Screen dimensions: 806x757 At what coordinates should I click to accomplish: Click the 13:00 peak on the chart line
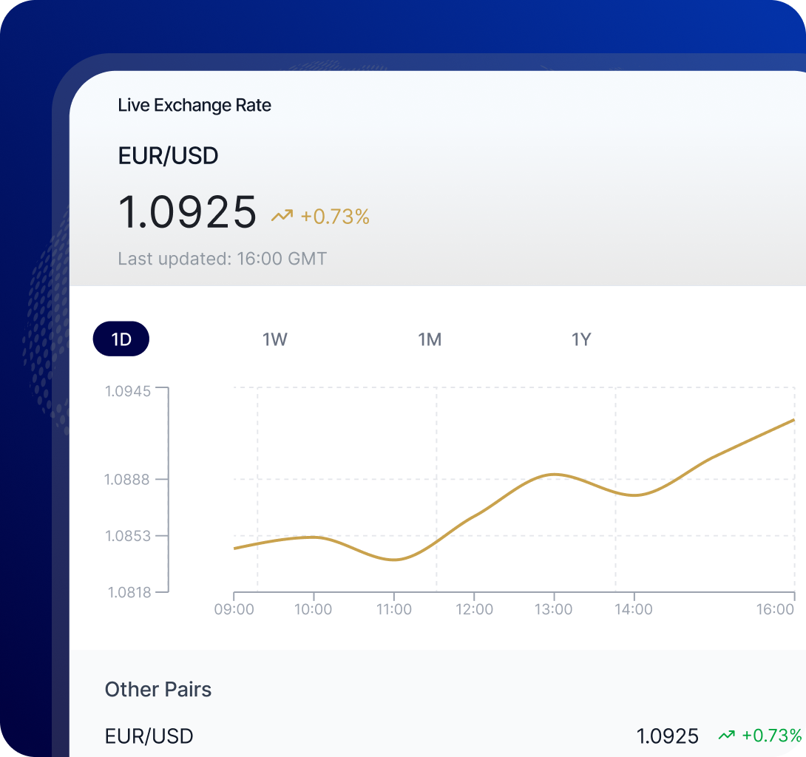554,474
